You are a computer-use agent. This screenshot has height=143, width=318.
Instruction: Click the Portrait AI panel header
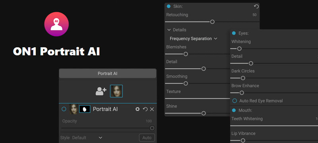pos(107,73)
